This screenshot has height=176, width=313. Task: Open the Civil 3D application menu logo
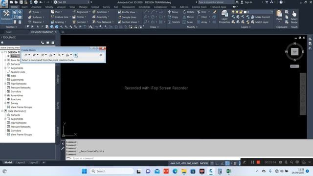pyautogui.click(x=4, y=4)
